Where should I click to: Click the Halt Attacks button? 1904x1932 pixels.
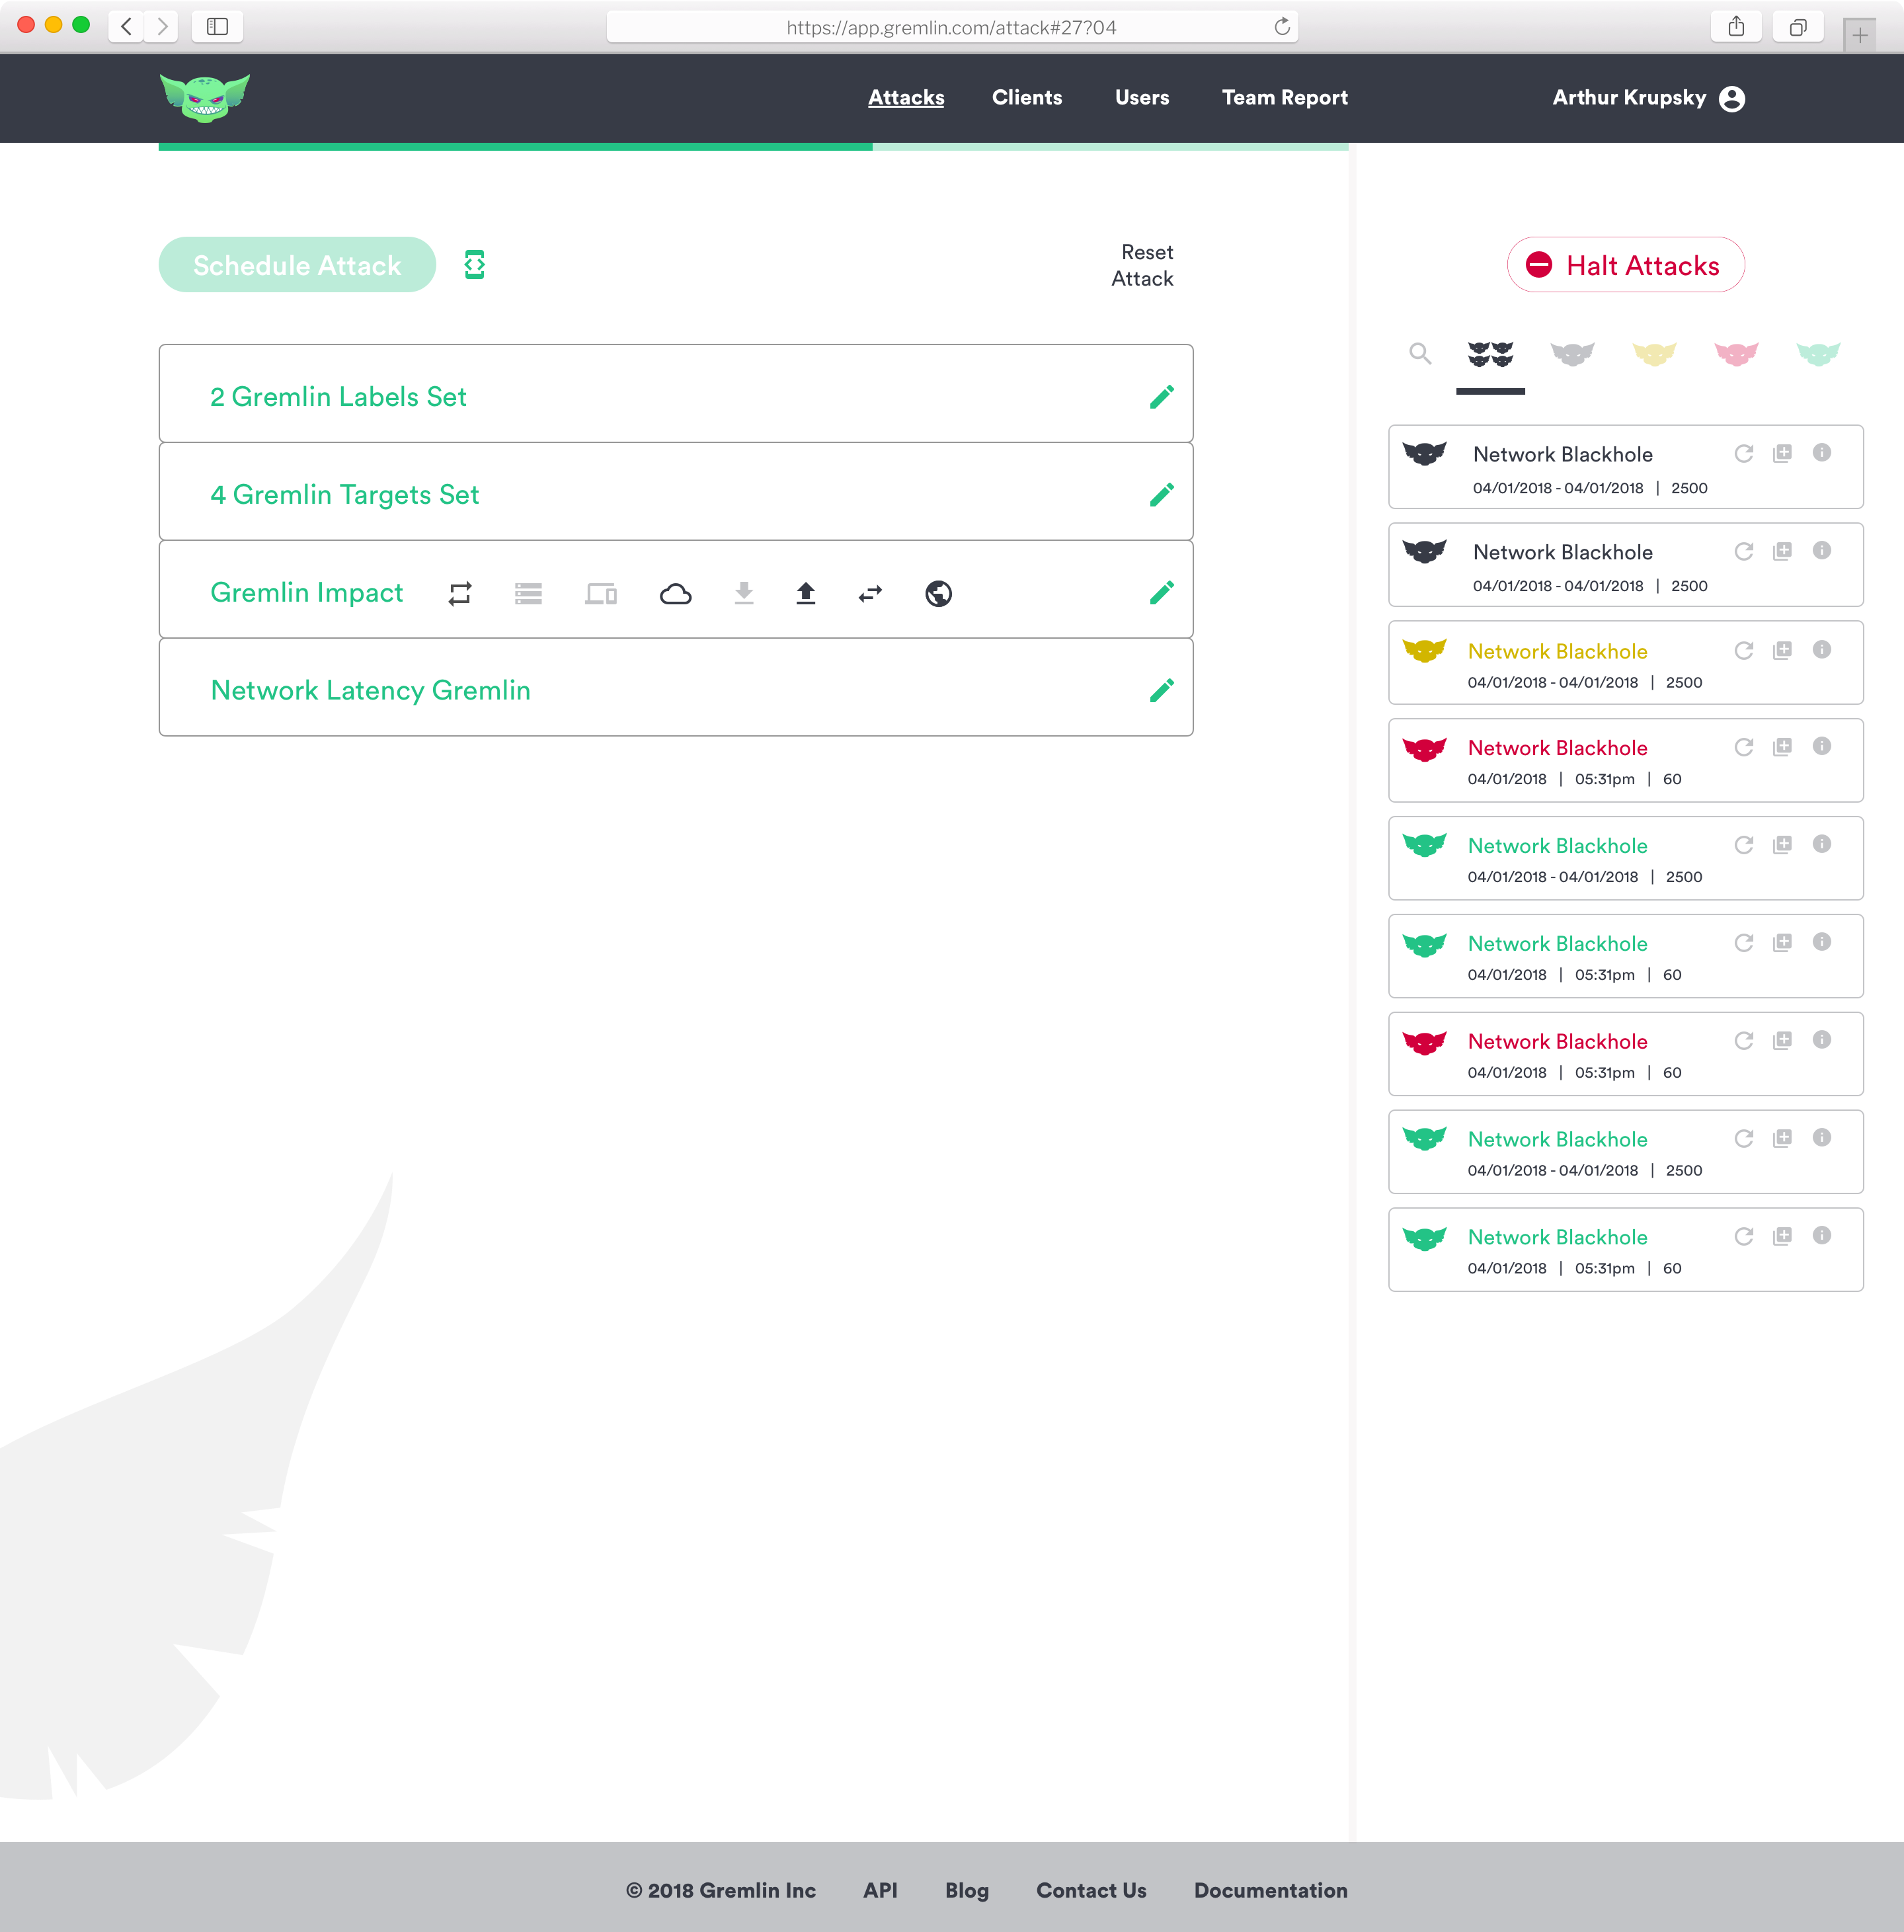[x=1626, y=265]
